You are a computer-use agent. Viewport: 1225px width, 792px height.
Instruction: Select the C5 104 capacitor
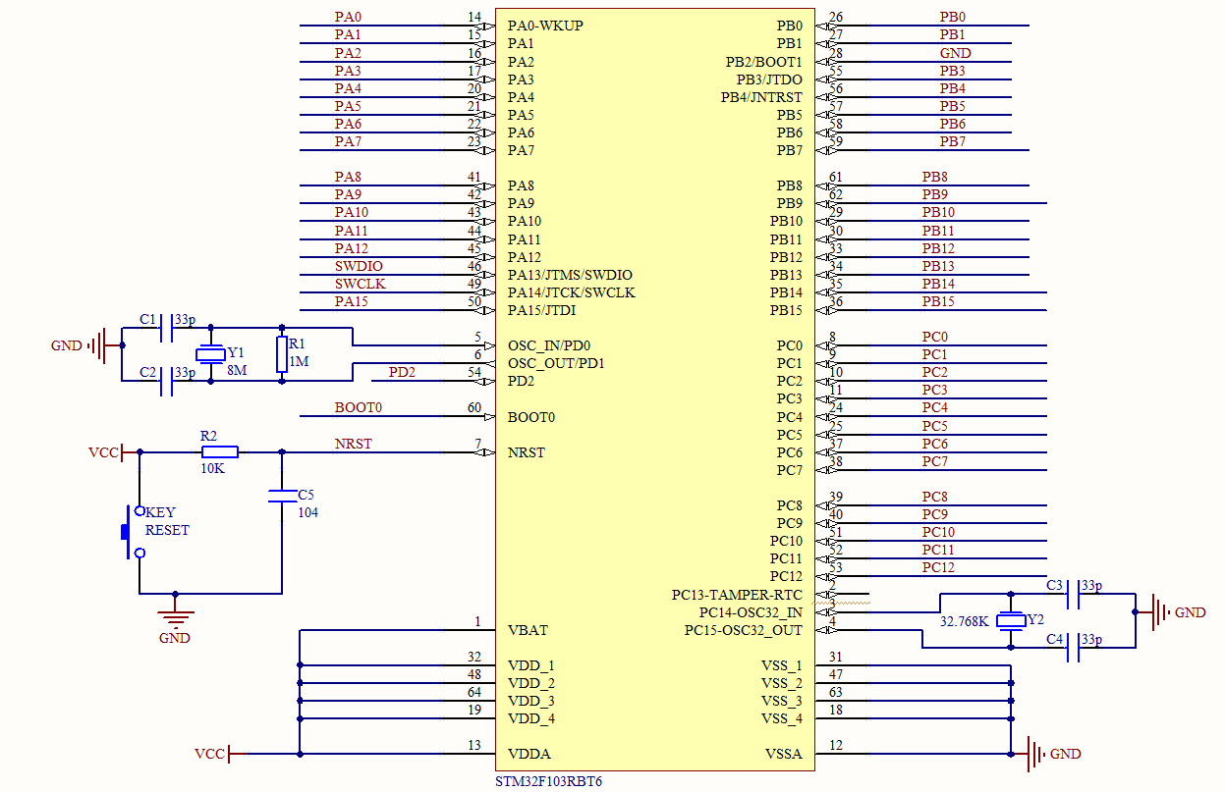(282, 497)
